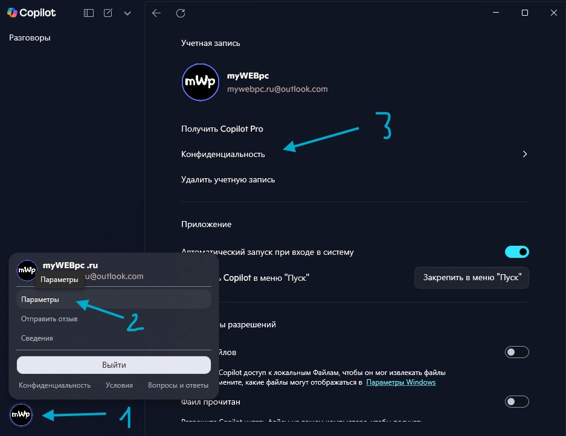Click the Учетная запись section heading
The image size is (566, 436).
210,43
